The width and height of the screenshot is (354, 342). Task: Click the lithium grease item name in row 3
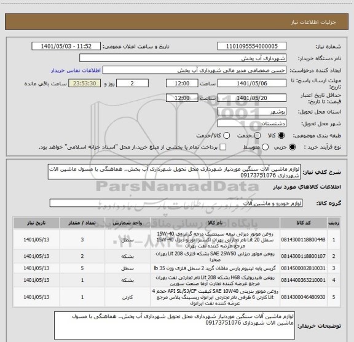pos(215,268)
